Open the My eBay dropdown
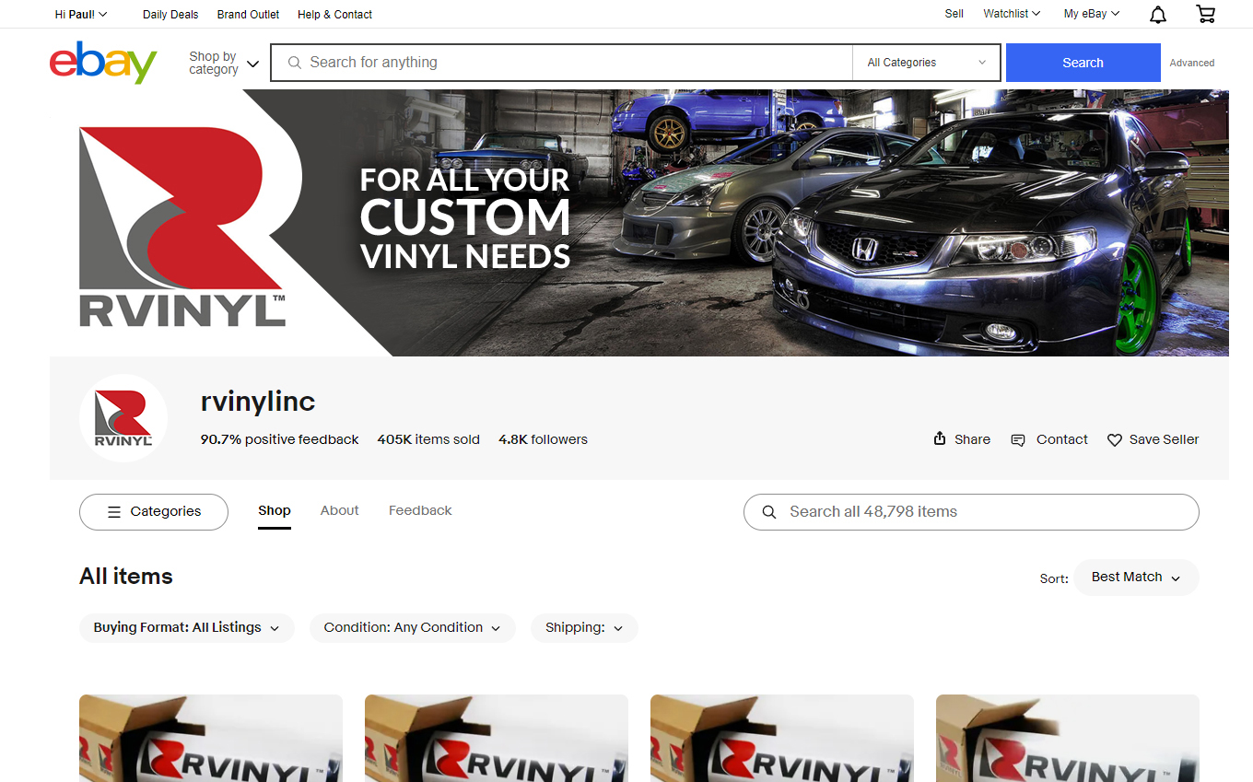 click(1092, 14)
